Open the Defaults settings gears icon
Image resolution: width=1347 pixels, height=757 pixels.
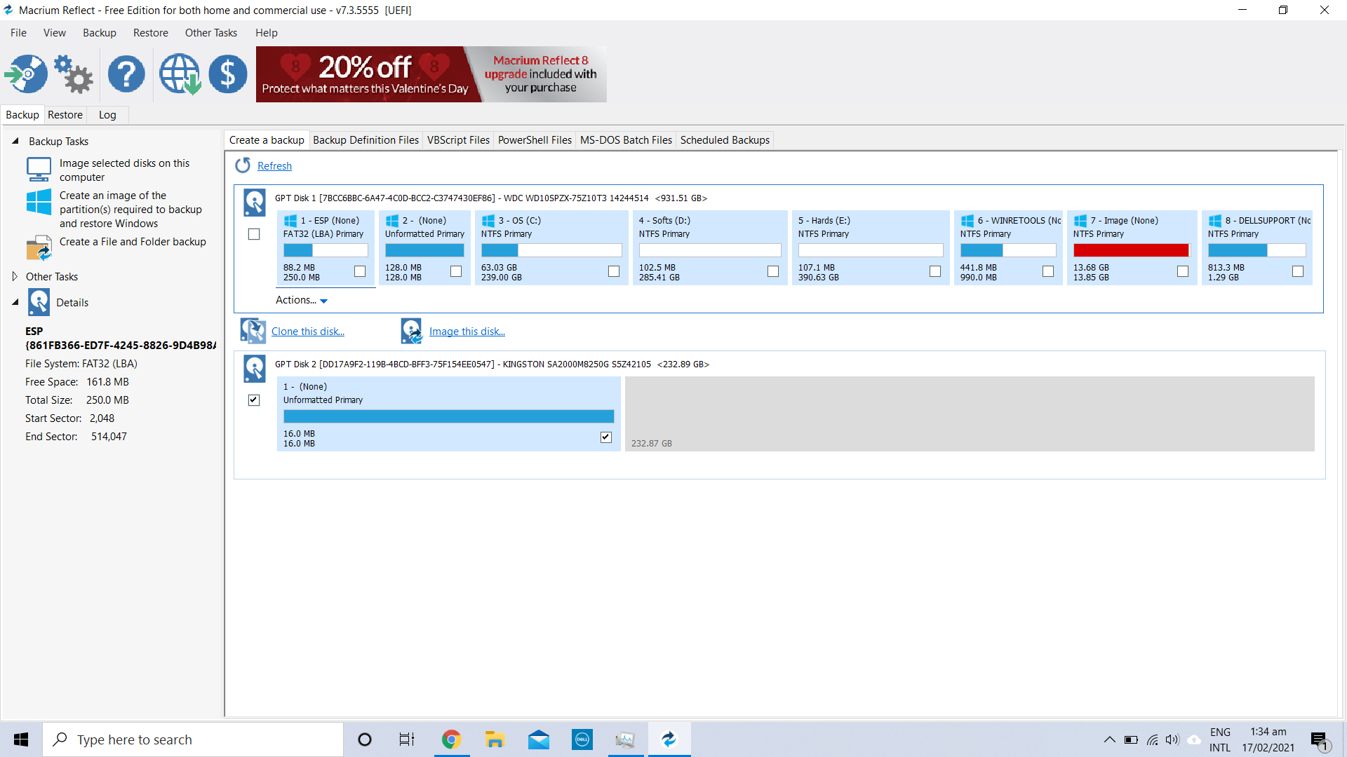click(x=73, y=74)
